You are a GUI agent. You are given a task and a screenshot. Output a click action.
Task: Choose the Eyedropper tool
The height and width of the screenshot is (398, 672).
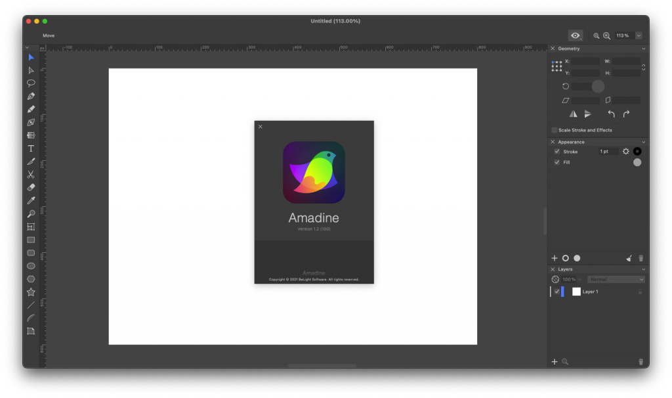[31, 201]
